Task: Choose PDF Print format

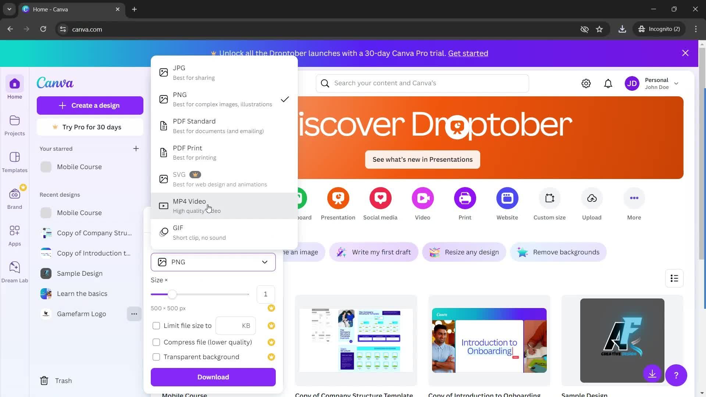Action: [x=224, y=153]
